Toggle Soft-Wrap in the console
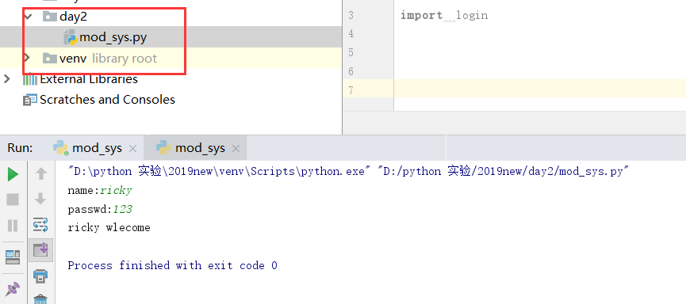 (40, 225)
